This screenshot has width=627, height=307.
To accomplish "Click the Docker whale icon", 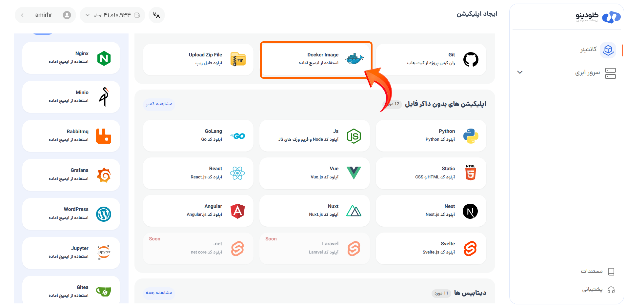I will pyautogui.click(x=354, y=59).
